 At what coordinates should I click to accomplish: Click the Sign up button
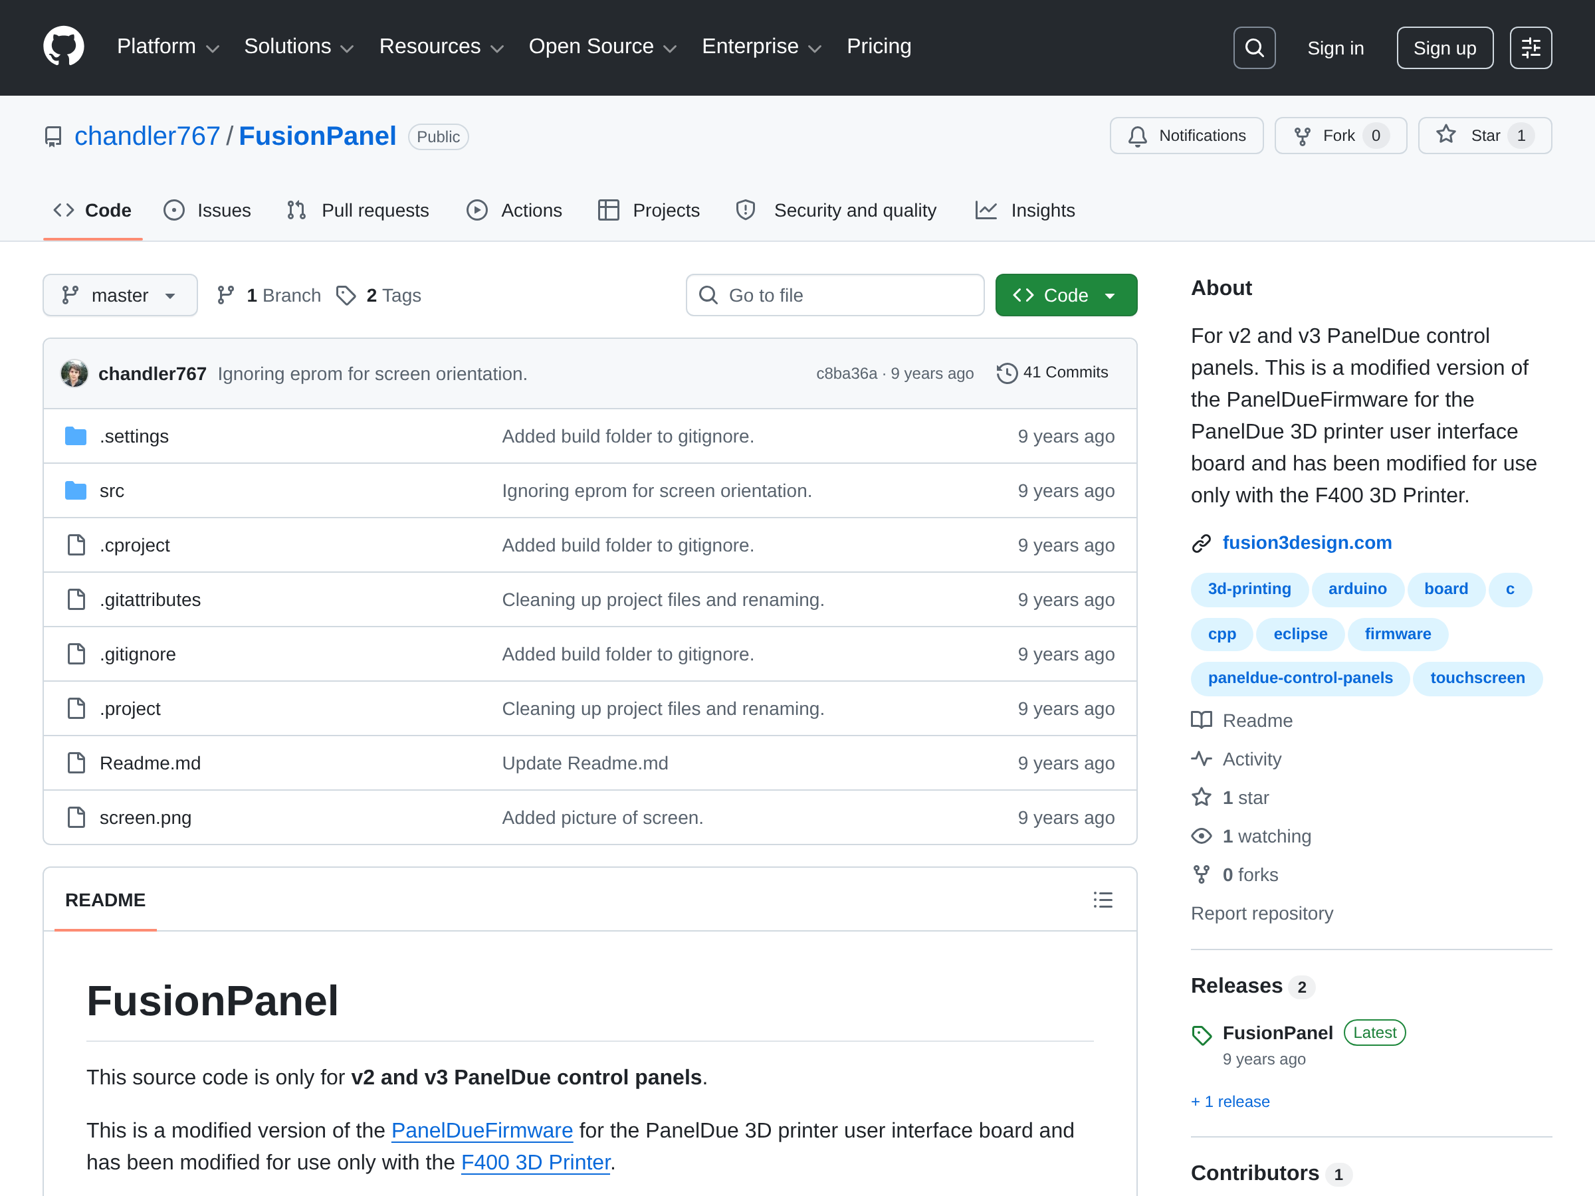click(1444, 48)
